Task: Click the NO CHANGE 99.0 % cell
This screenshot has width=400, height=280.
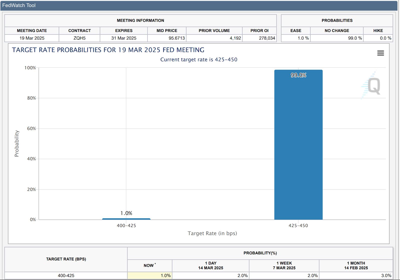Action: tap(355, 38)
